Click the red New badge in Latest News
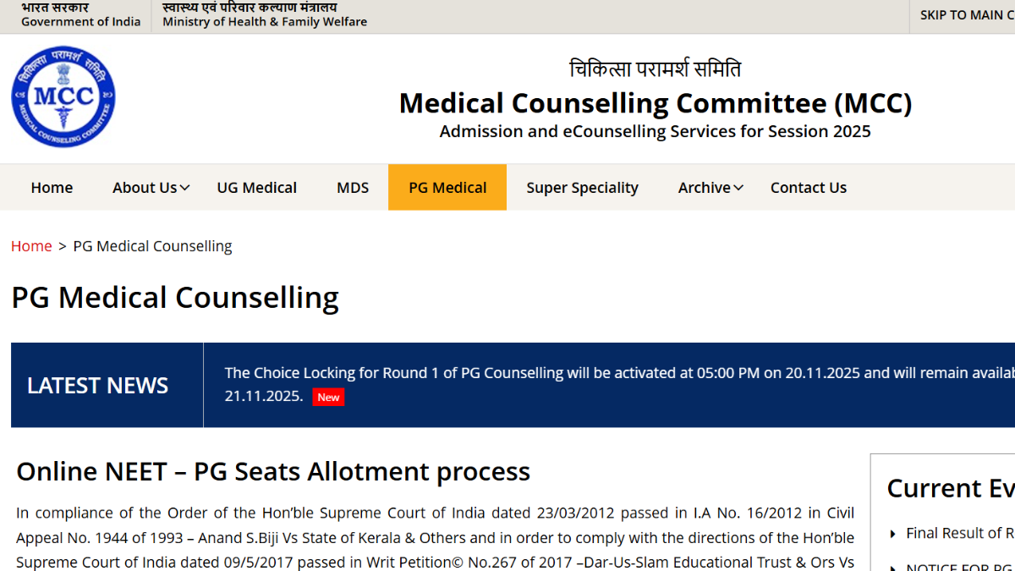The height and width of the screenshot is (571, 1015). point(328,396)
